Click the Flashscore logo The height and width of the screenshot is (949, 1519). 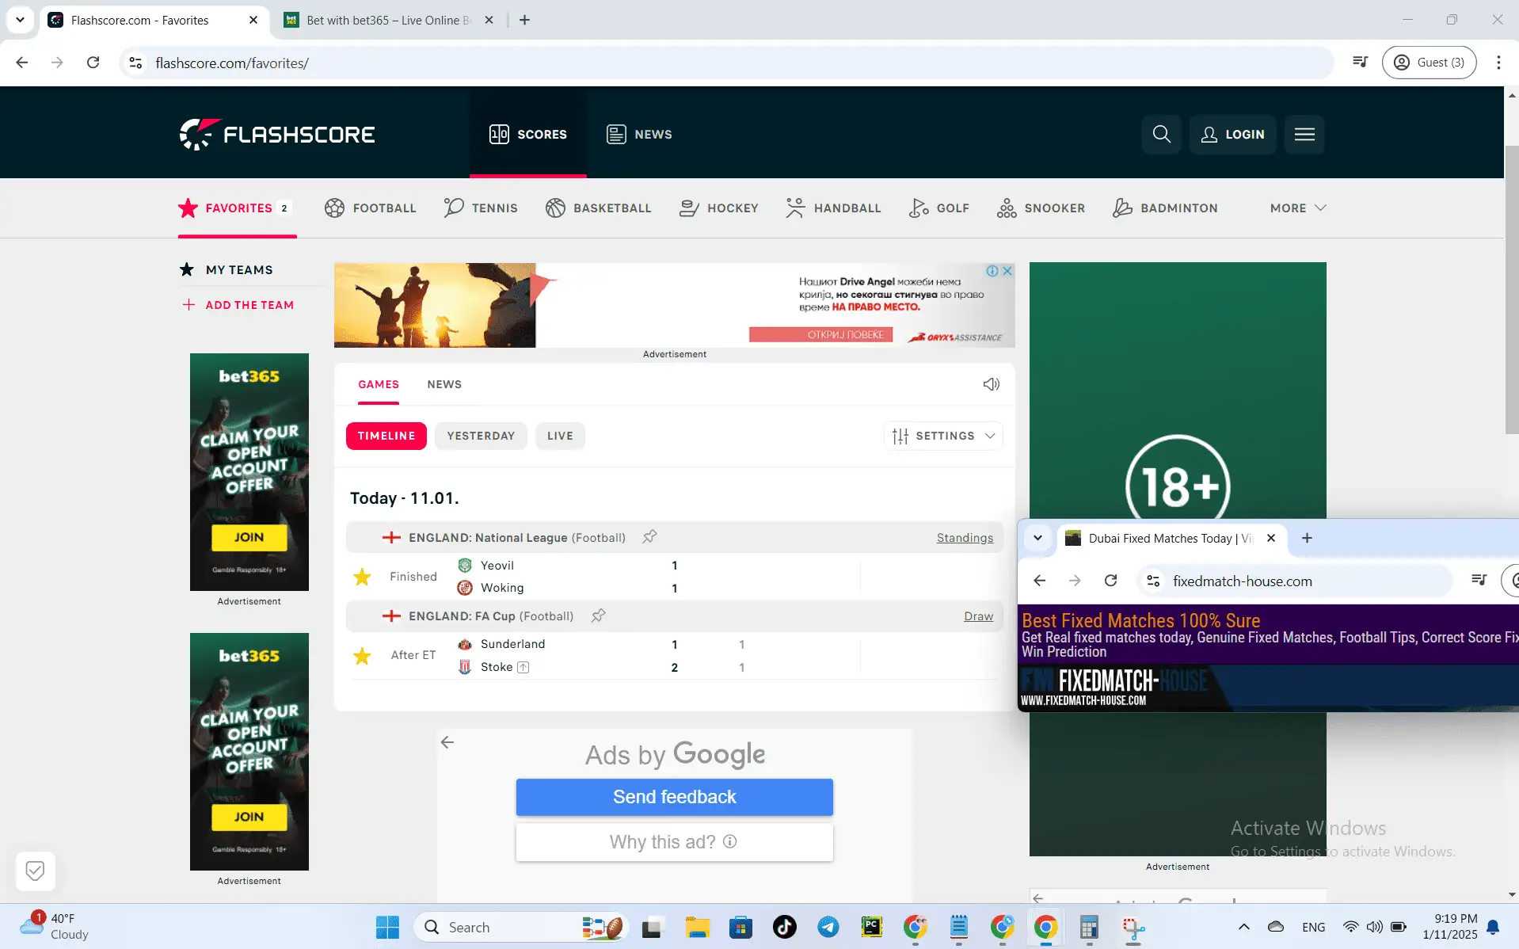click(x=276, y=133)
